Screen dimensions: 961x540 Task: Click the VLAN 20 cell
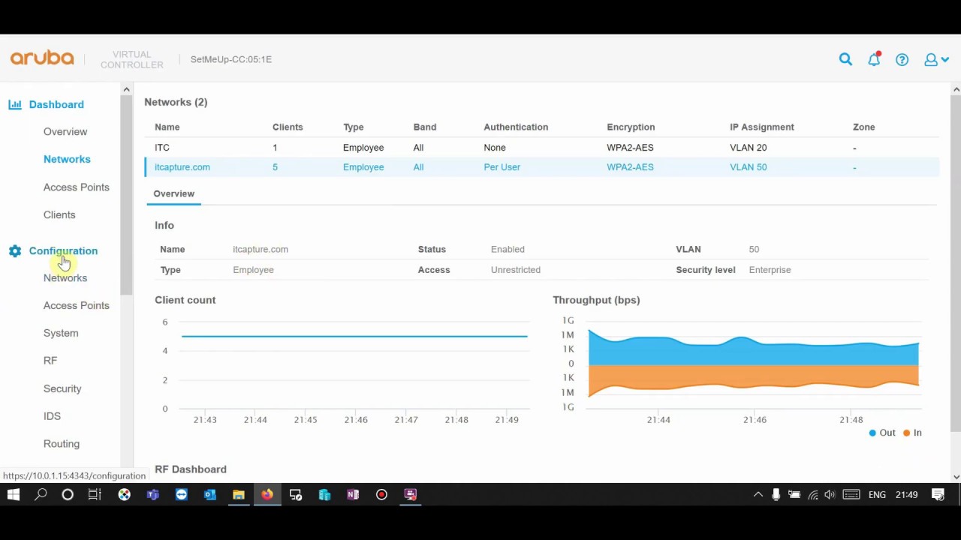click(x=748, y=148)
